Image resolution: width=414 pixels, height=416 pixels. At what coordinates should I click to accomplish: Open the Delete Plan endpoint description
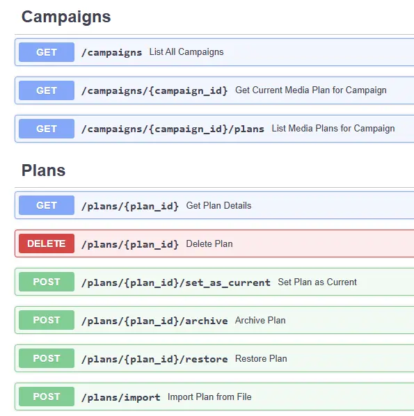[x=209, y=243]
